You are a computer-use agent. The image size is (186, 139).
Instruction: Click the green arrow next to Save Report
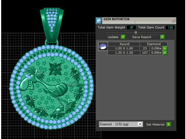[x=162, y=37]
